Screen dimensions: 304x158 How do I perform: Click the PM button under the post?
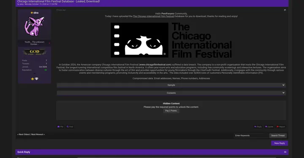coord(60,127)
